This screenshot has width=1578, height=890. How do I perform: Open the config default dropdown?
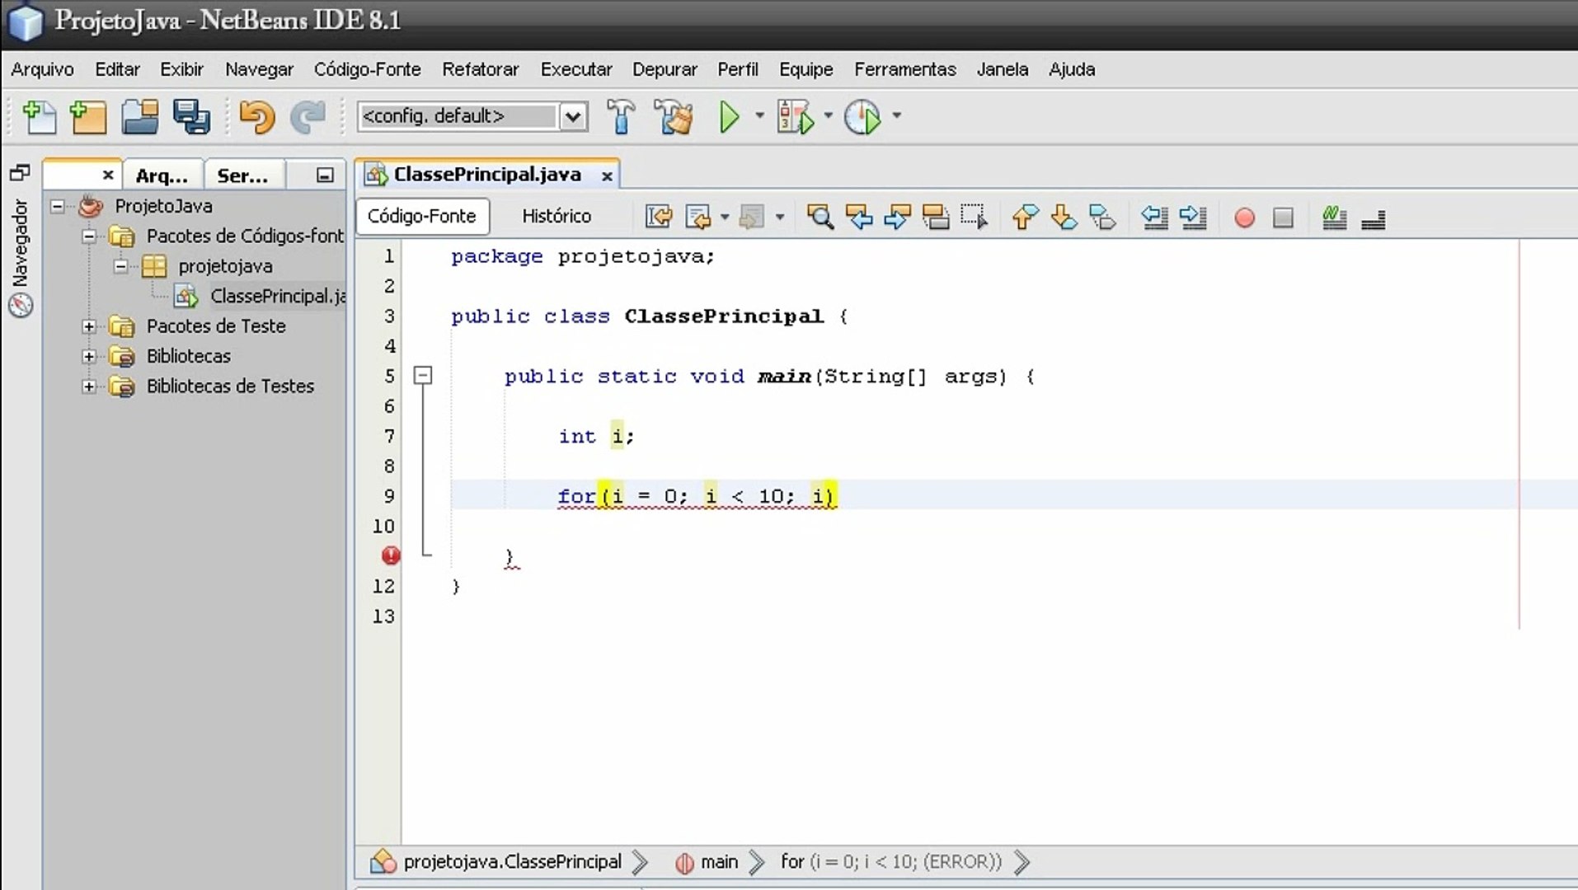(x=573, y=117)
